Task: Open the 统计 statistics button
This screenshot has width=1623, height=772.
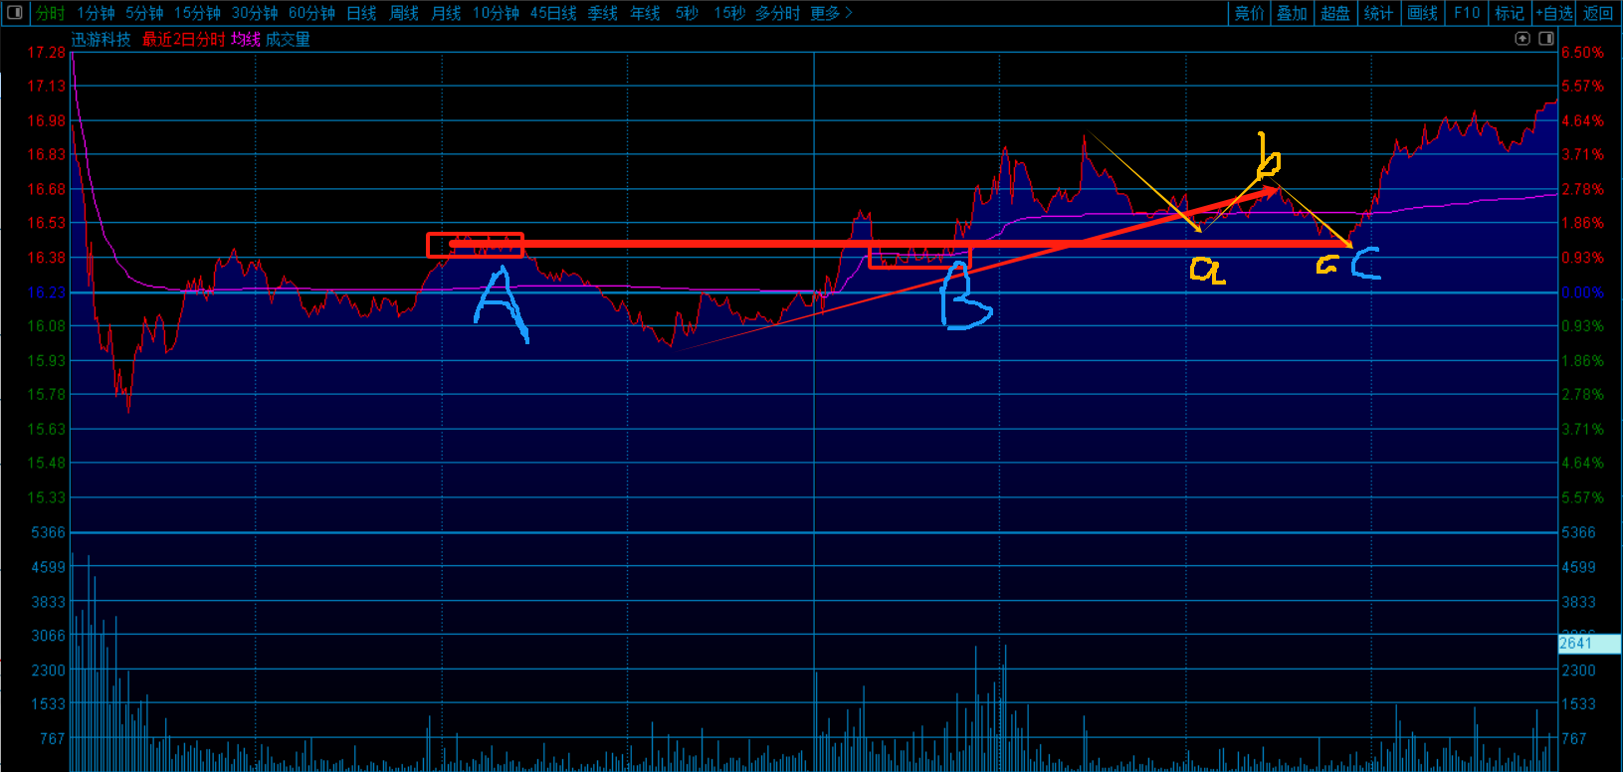Action: point(1379,13)
